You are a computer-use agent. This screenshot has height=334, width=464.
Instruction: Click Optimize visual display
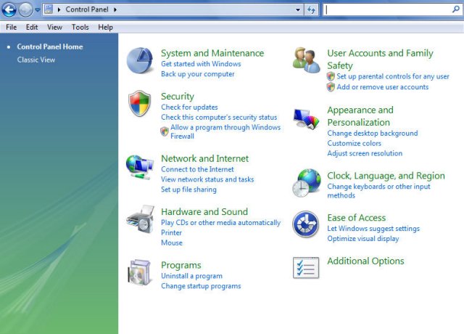[x=362, y=239]
